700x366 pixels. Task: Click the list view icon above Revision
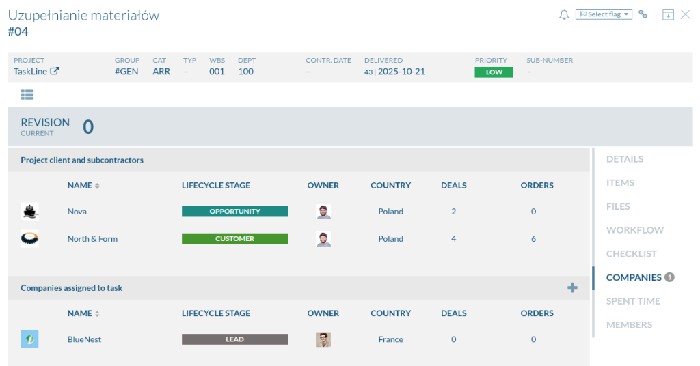tap(27, 95)
